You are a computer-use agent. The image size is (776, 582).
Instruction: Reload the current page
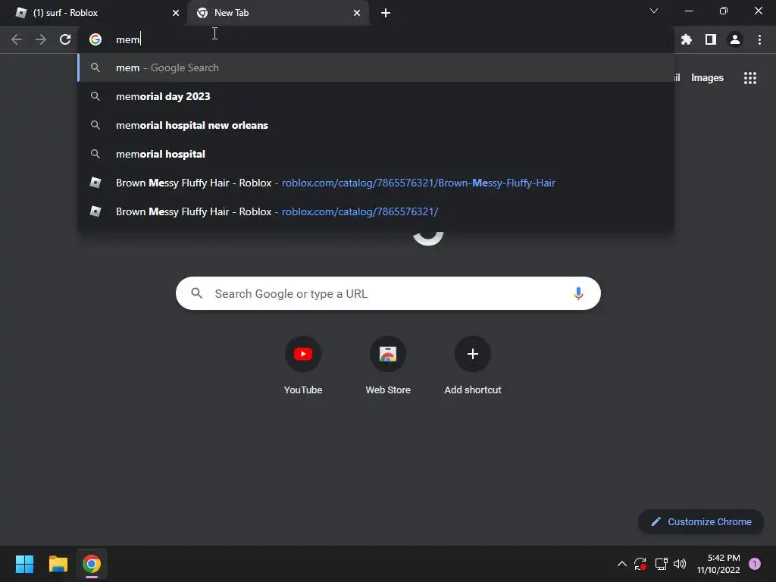65,39
